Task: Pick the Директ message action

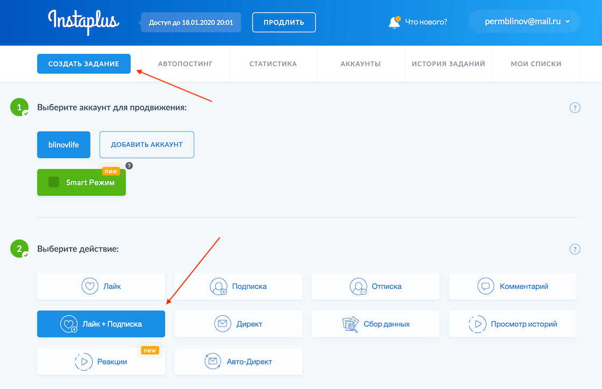Action: tap(238, 324)
